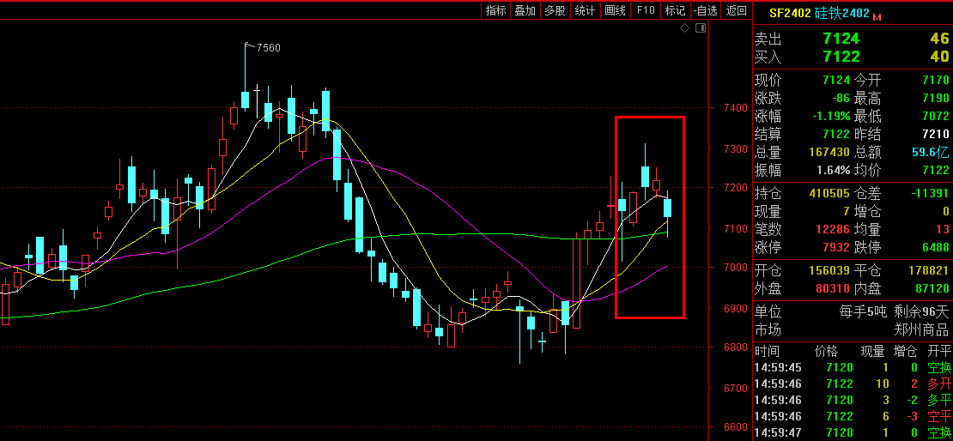Click the diamond icon above the chart
Image resolution: width=953 pixels, height=441 pixels.
pyautogui.click(x=684, y=28)
